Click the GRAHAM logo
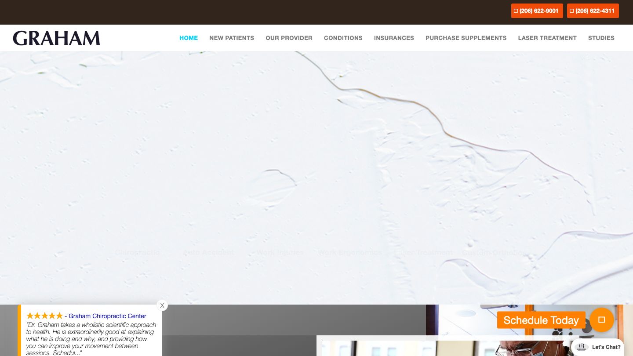 (56, 38)
